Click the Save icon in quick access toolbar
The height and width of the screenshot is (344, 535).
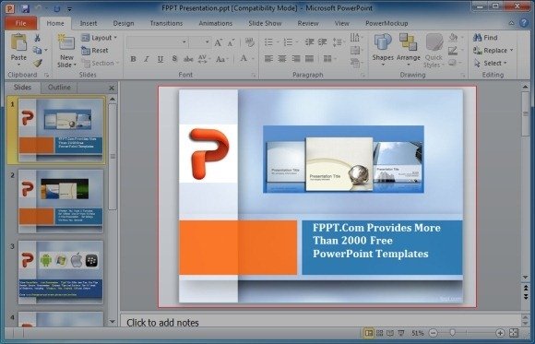coord(25,8)
